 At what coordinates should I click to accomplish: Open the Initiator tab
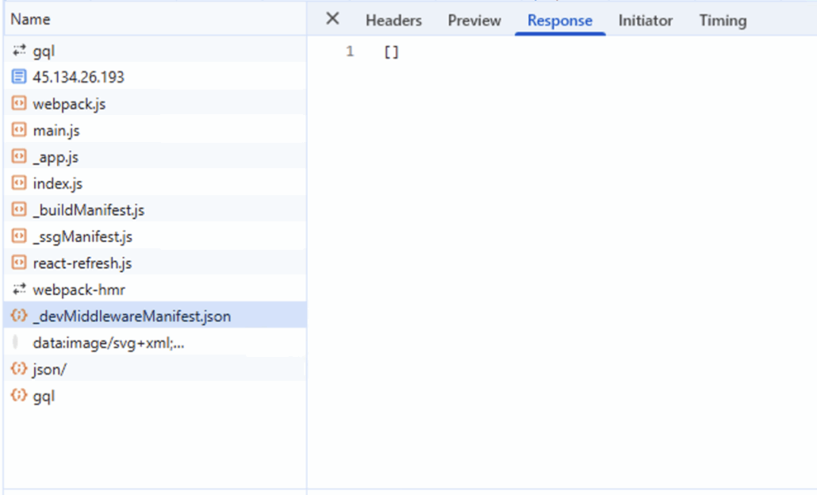(646, 21)
